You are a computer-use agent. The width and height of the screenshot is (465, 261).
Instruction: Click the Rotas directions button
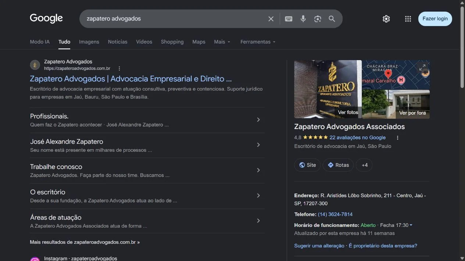338,165
